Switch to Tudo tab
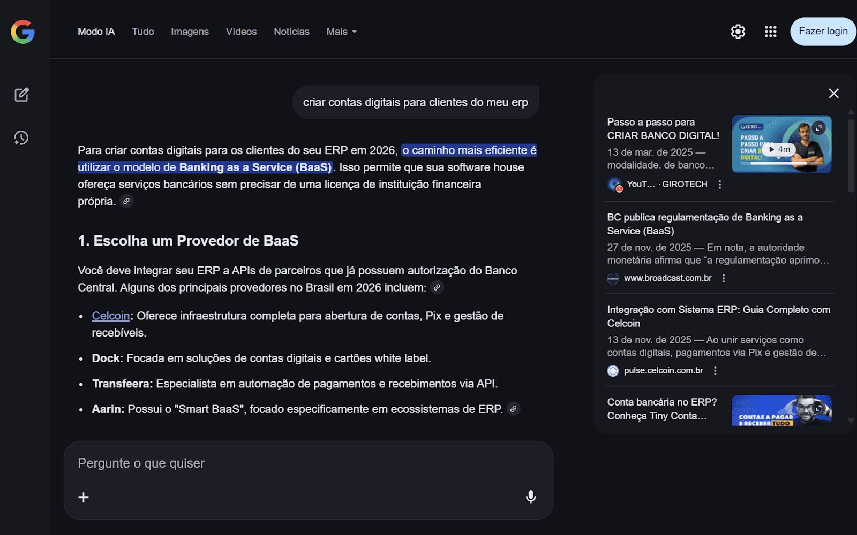The width and height of the screenshot is (857, 535). tap(143, 32)
